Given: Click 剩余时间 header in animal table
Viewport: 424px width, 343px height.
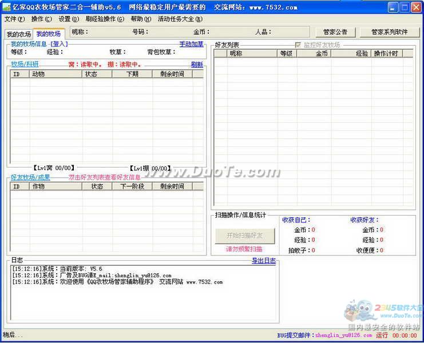Looking at the screenshot, I should [172, 74].
